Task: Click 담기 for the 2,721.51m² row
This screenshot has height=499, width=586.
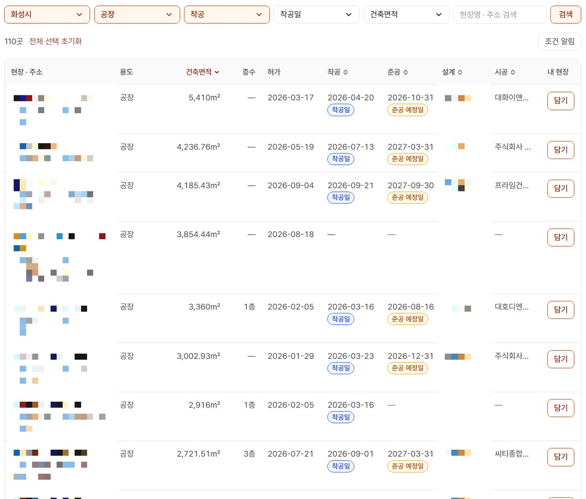Action: (561, 457)
